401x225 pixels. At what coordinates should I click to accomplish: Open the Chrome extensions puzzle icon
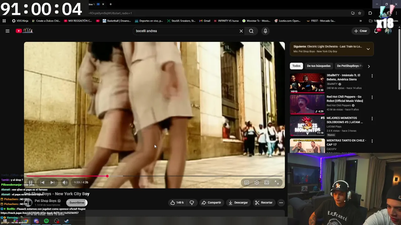(370, 13)
